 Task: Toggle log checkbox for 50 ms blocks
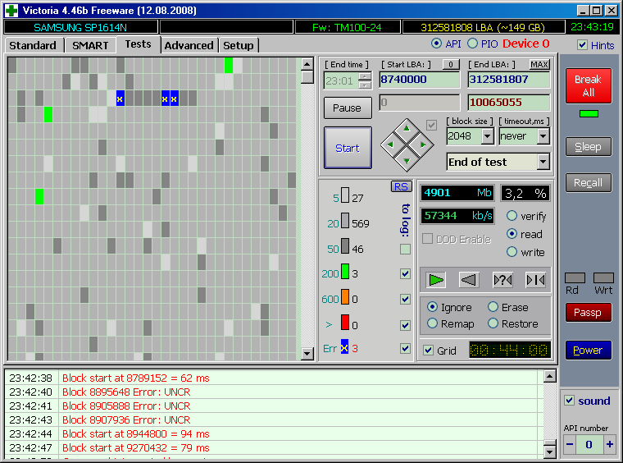(405, 250)
